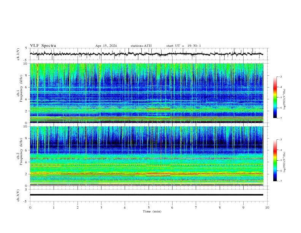Click the ch.2 "Frequency (kHz)" axis label
The image size is (301, 233).
pyautogui.click(x=21, y=152)
